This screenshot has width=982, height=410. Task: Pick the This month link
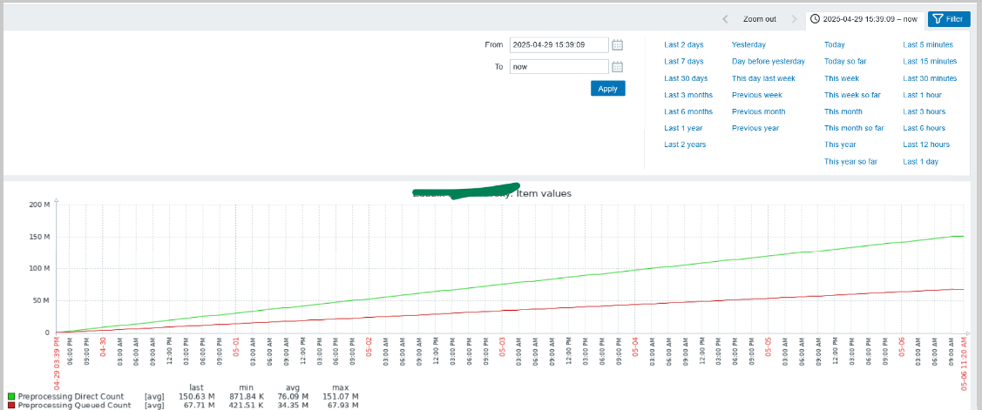(843, 111)
